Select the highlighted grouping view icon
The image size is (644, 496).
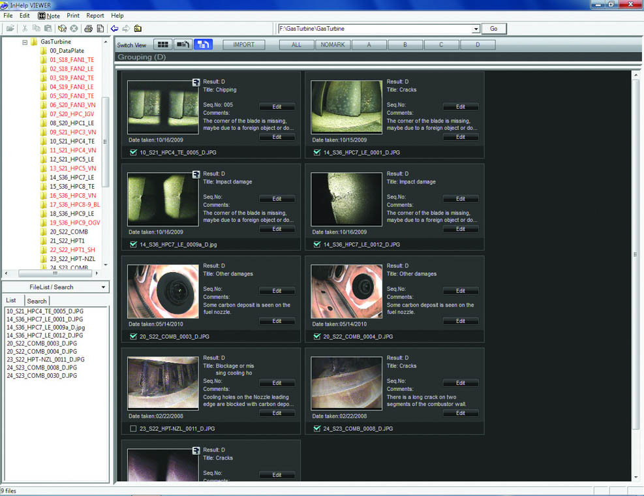click(x=203, y=44)
